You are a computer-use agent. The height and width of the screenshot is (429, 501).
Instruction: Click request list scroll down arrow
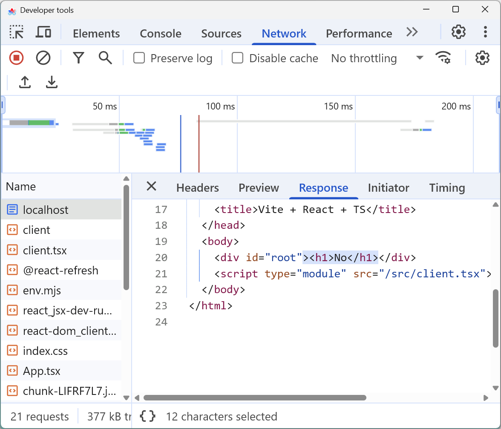126,398
